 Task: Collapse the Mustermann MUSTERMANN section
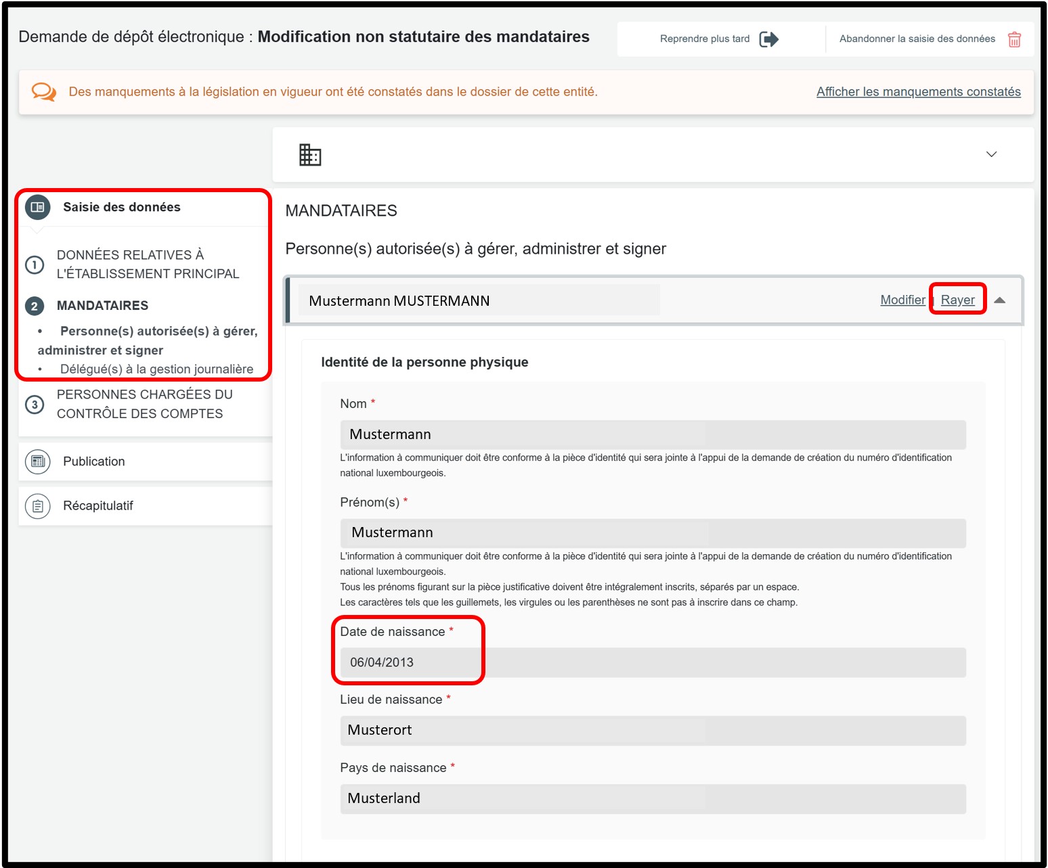999,300
